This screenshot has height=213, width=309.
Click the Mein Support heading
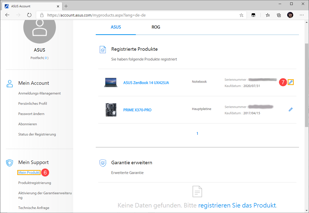pos(34,162)
